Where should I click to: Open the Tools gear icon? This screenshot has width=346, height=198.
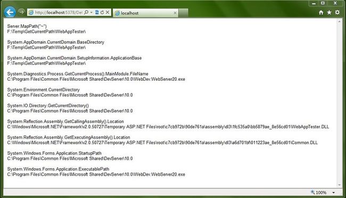click(x=337, y=12)
